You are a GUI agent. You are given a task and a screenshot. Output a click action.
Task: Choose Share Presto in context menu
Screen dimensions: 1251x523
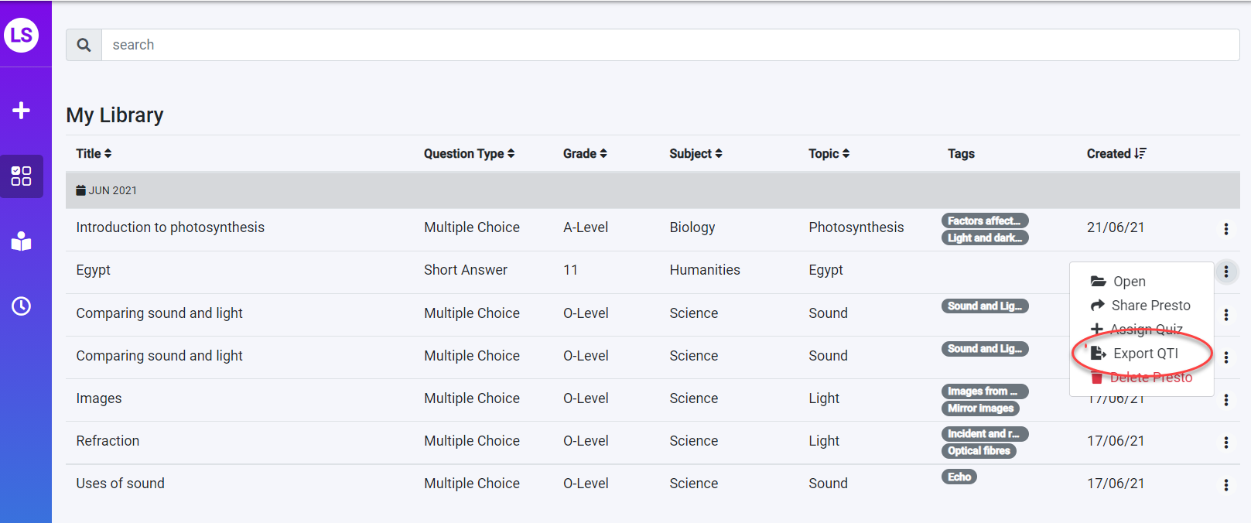1150,306
